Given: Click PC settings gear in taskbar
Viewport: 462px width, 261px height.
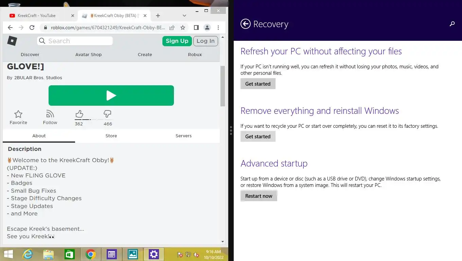Looking at the screenshot, I should point(154,254).
